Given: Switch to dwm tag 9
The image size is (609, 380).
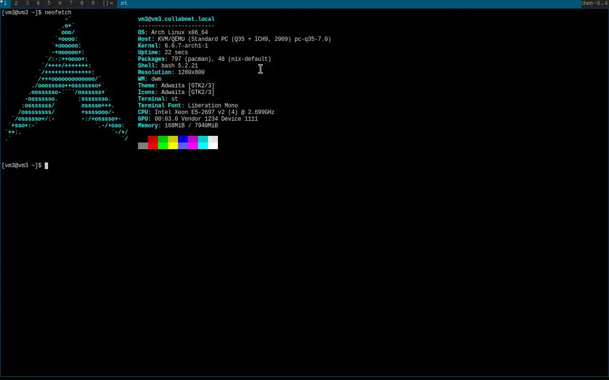Looking at the screenshot, I should click(x=93, y=3).
